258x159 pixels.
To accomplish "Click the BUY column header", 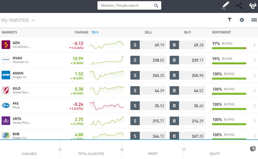I will [x=188, y=32].
